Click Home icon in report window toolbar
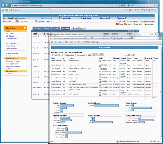The width and height of the screenshot is (163, 144). 60,42
